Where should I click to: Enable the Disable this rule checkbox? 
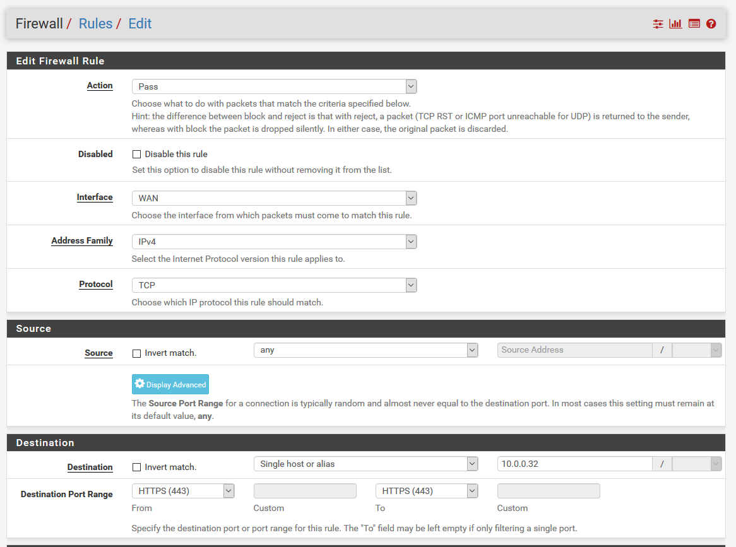pyautogui.click(x=136, y=154)
